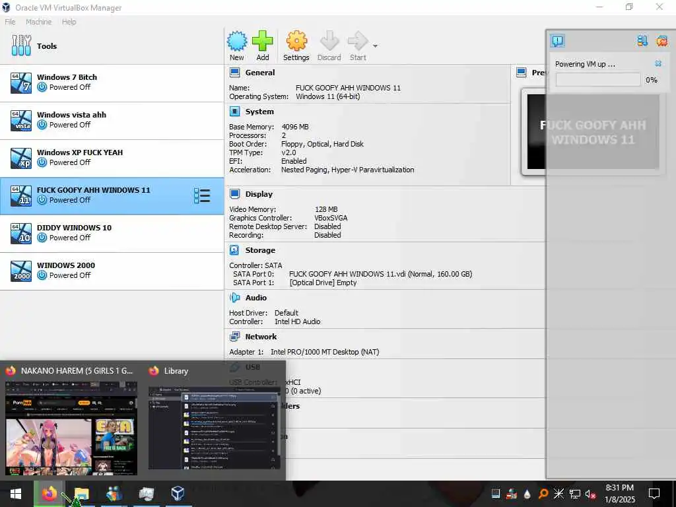Click the Firefox Library window preview thumbnail

(215, 428)
